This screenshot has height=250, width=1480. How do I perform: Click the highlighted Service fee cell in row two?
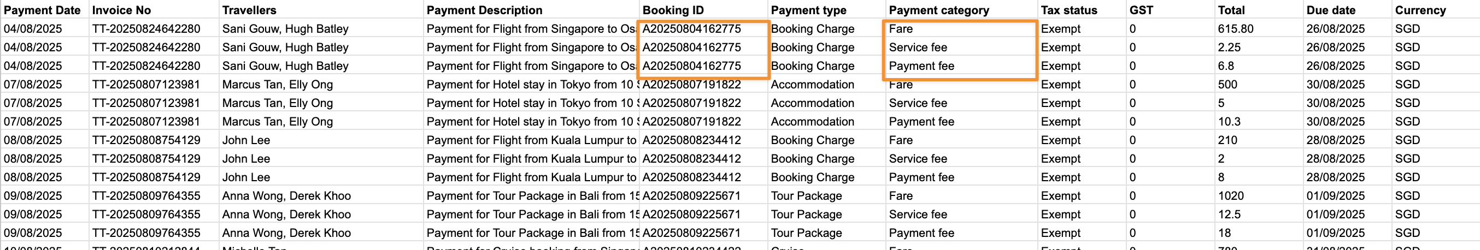click(961, 47)
